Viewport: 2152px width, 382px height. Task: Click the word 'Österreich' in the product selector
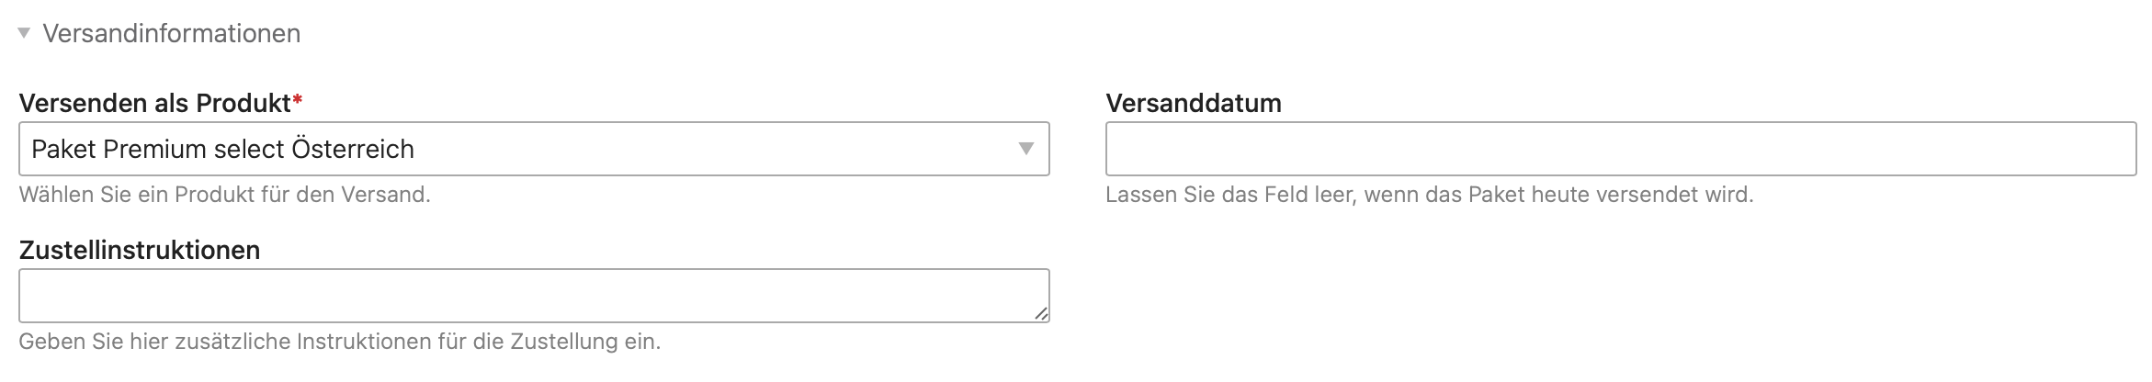coord(352,149)
